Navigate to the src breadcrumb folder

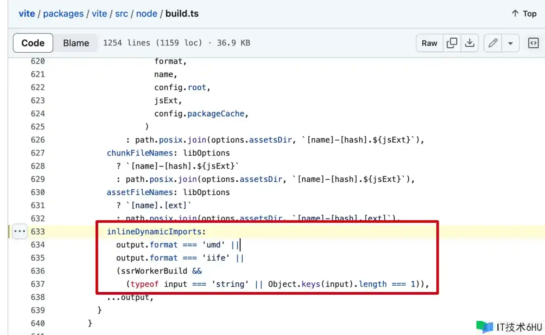(x=121, y=14)
